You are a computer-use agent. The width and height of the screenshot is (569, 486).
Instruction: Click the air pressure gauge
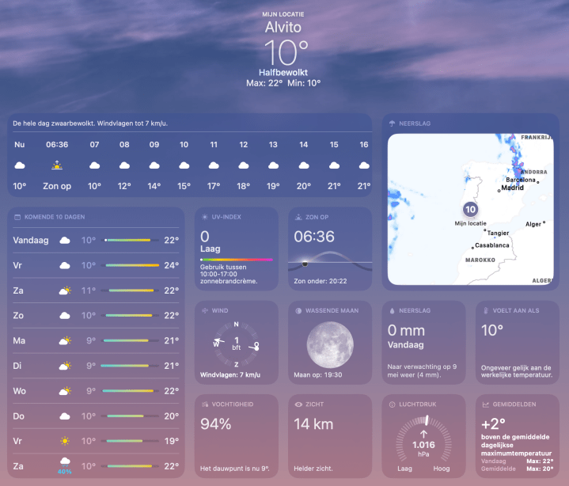(x=423, y=439)
